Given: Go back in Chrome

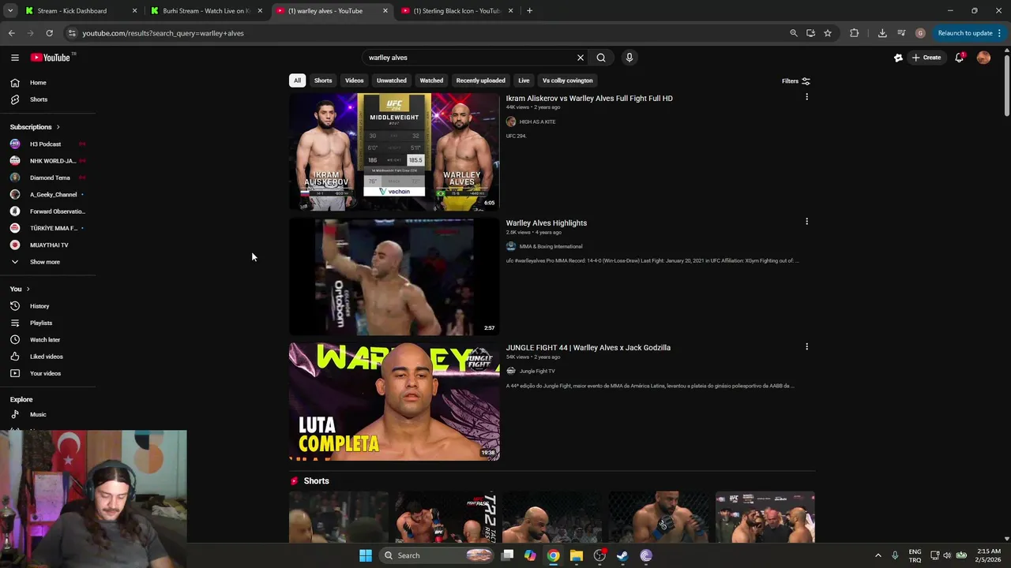Looking at the screenshot, I should coord(12,33).
